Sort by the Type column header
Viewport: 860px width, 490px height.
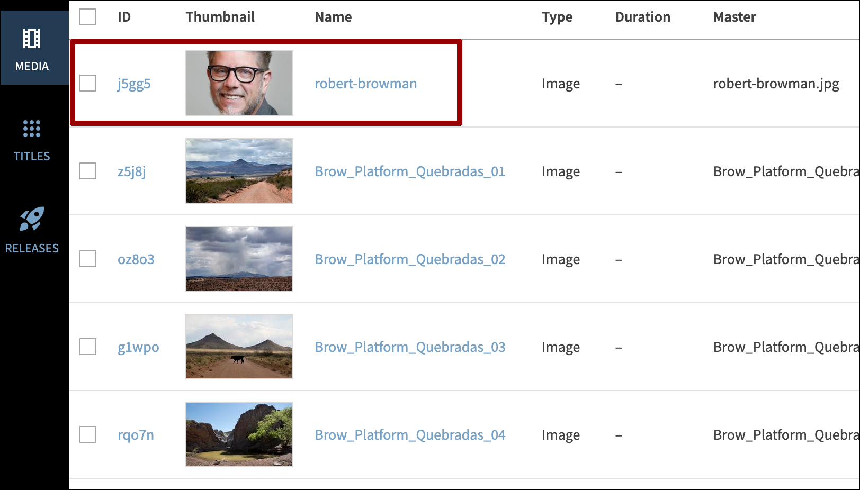[557, 16]
